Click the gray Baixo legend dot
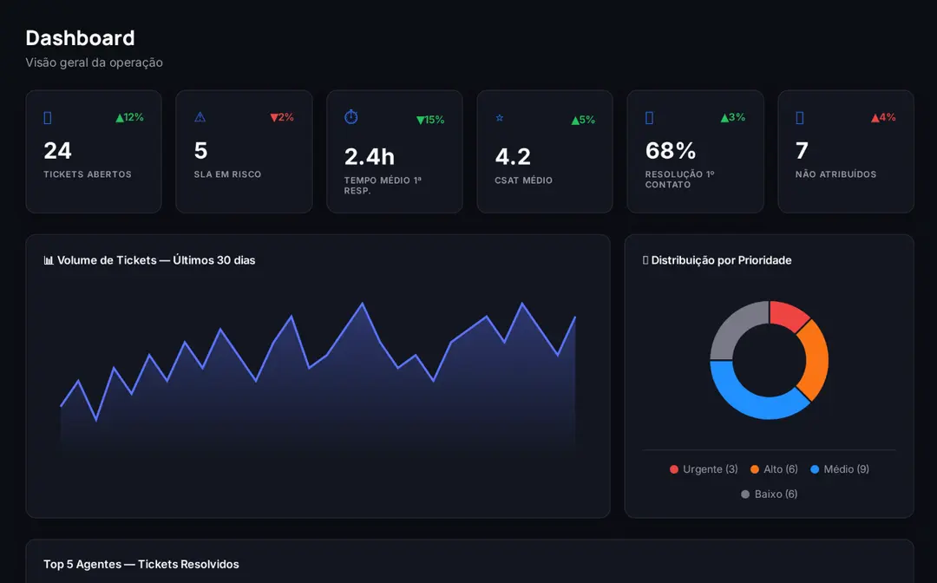Image resolution: width=937 pixels, height=583 pixels. click(x=745, y=495)
